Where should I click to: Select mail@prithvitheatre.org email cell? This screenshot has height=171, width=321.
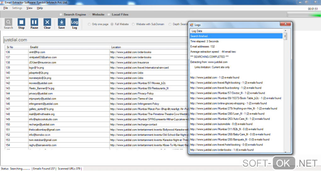pos(69,114)
